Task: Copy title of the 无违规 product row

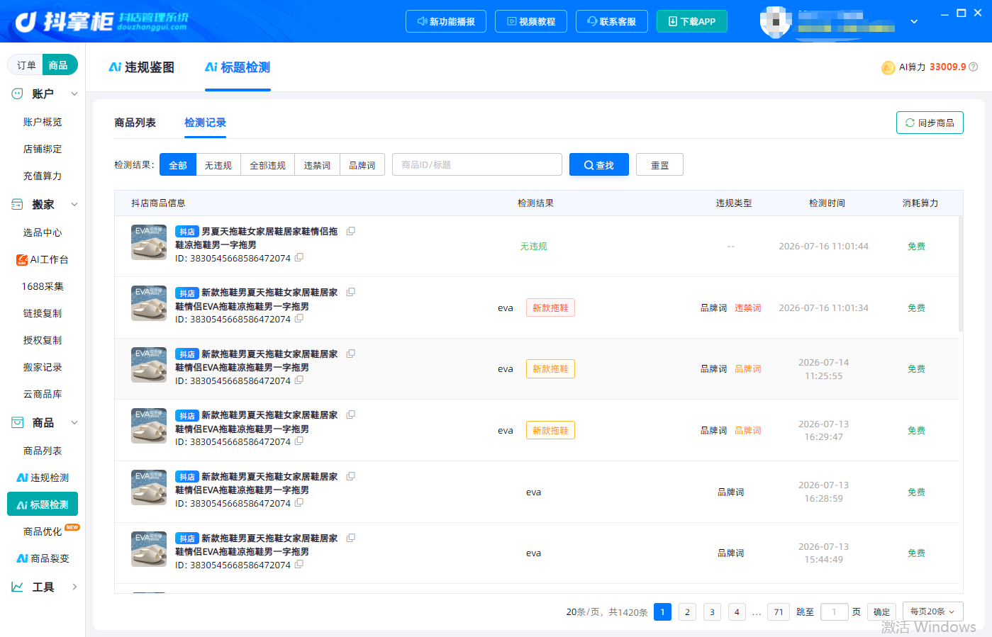Action: (x=350, y=231)
